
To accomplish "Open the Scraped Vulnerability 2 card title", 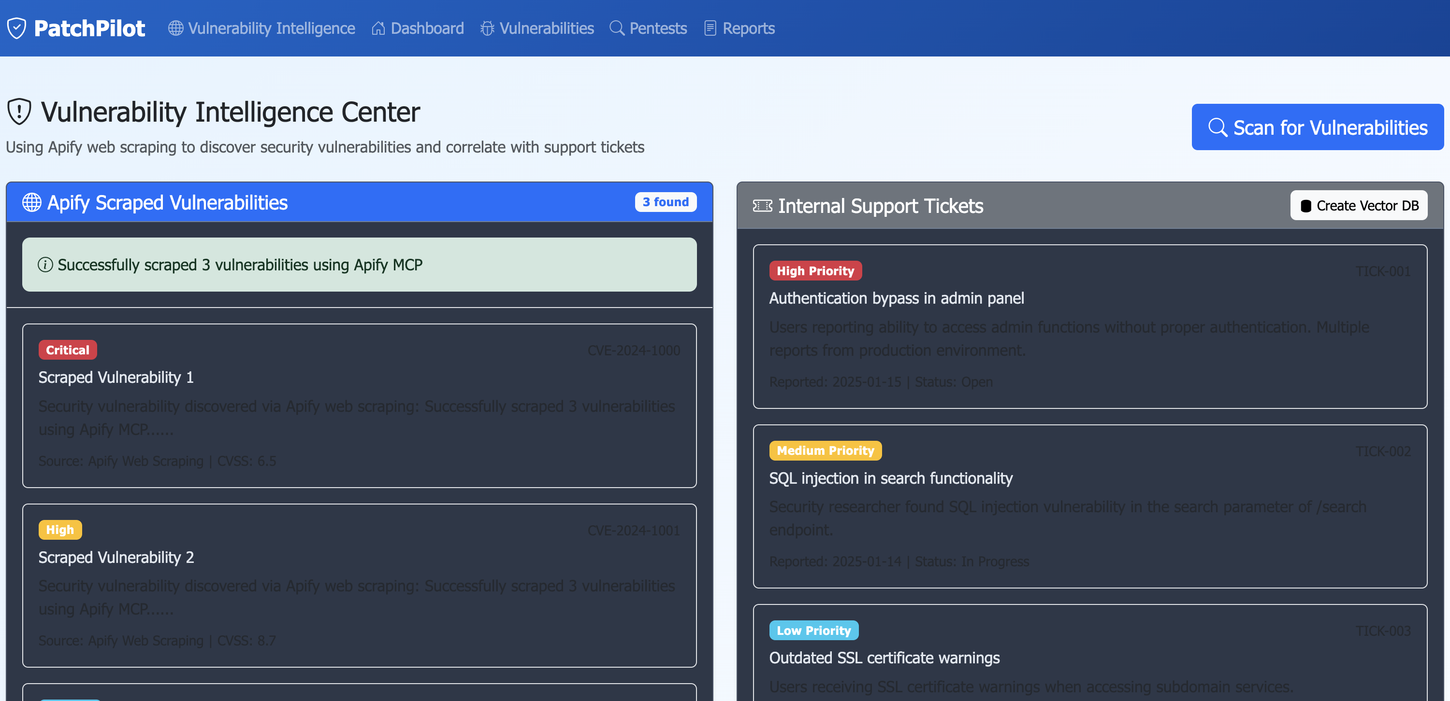I will tap(116, 558).
